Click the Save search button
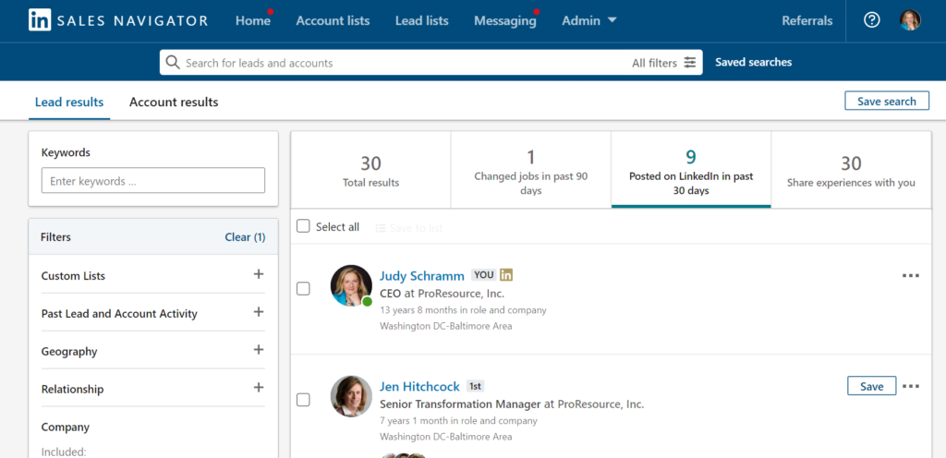Screen dimensions: 946x458 click(886, 102)
